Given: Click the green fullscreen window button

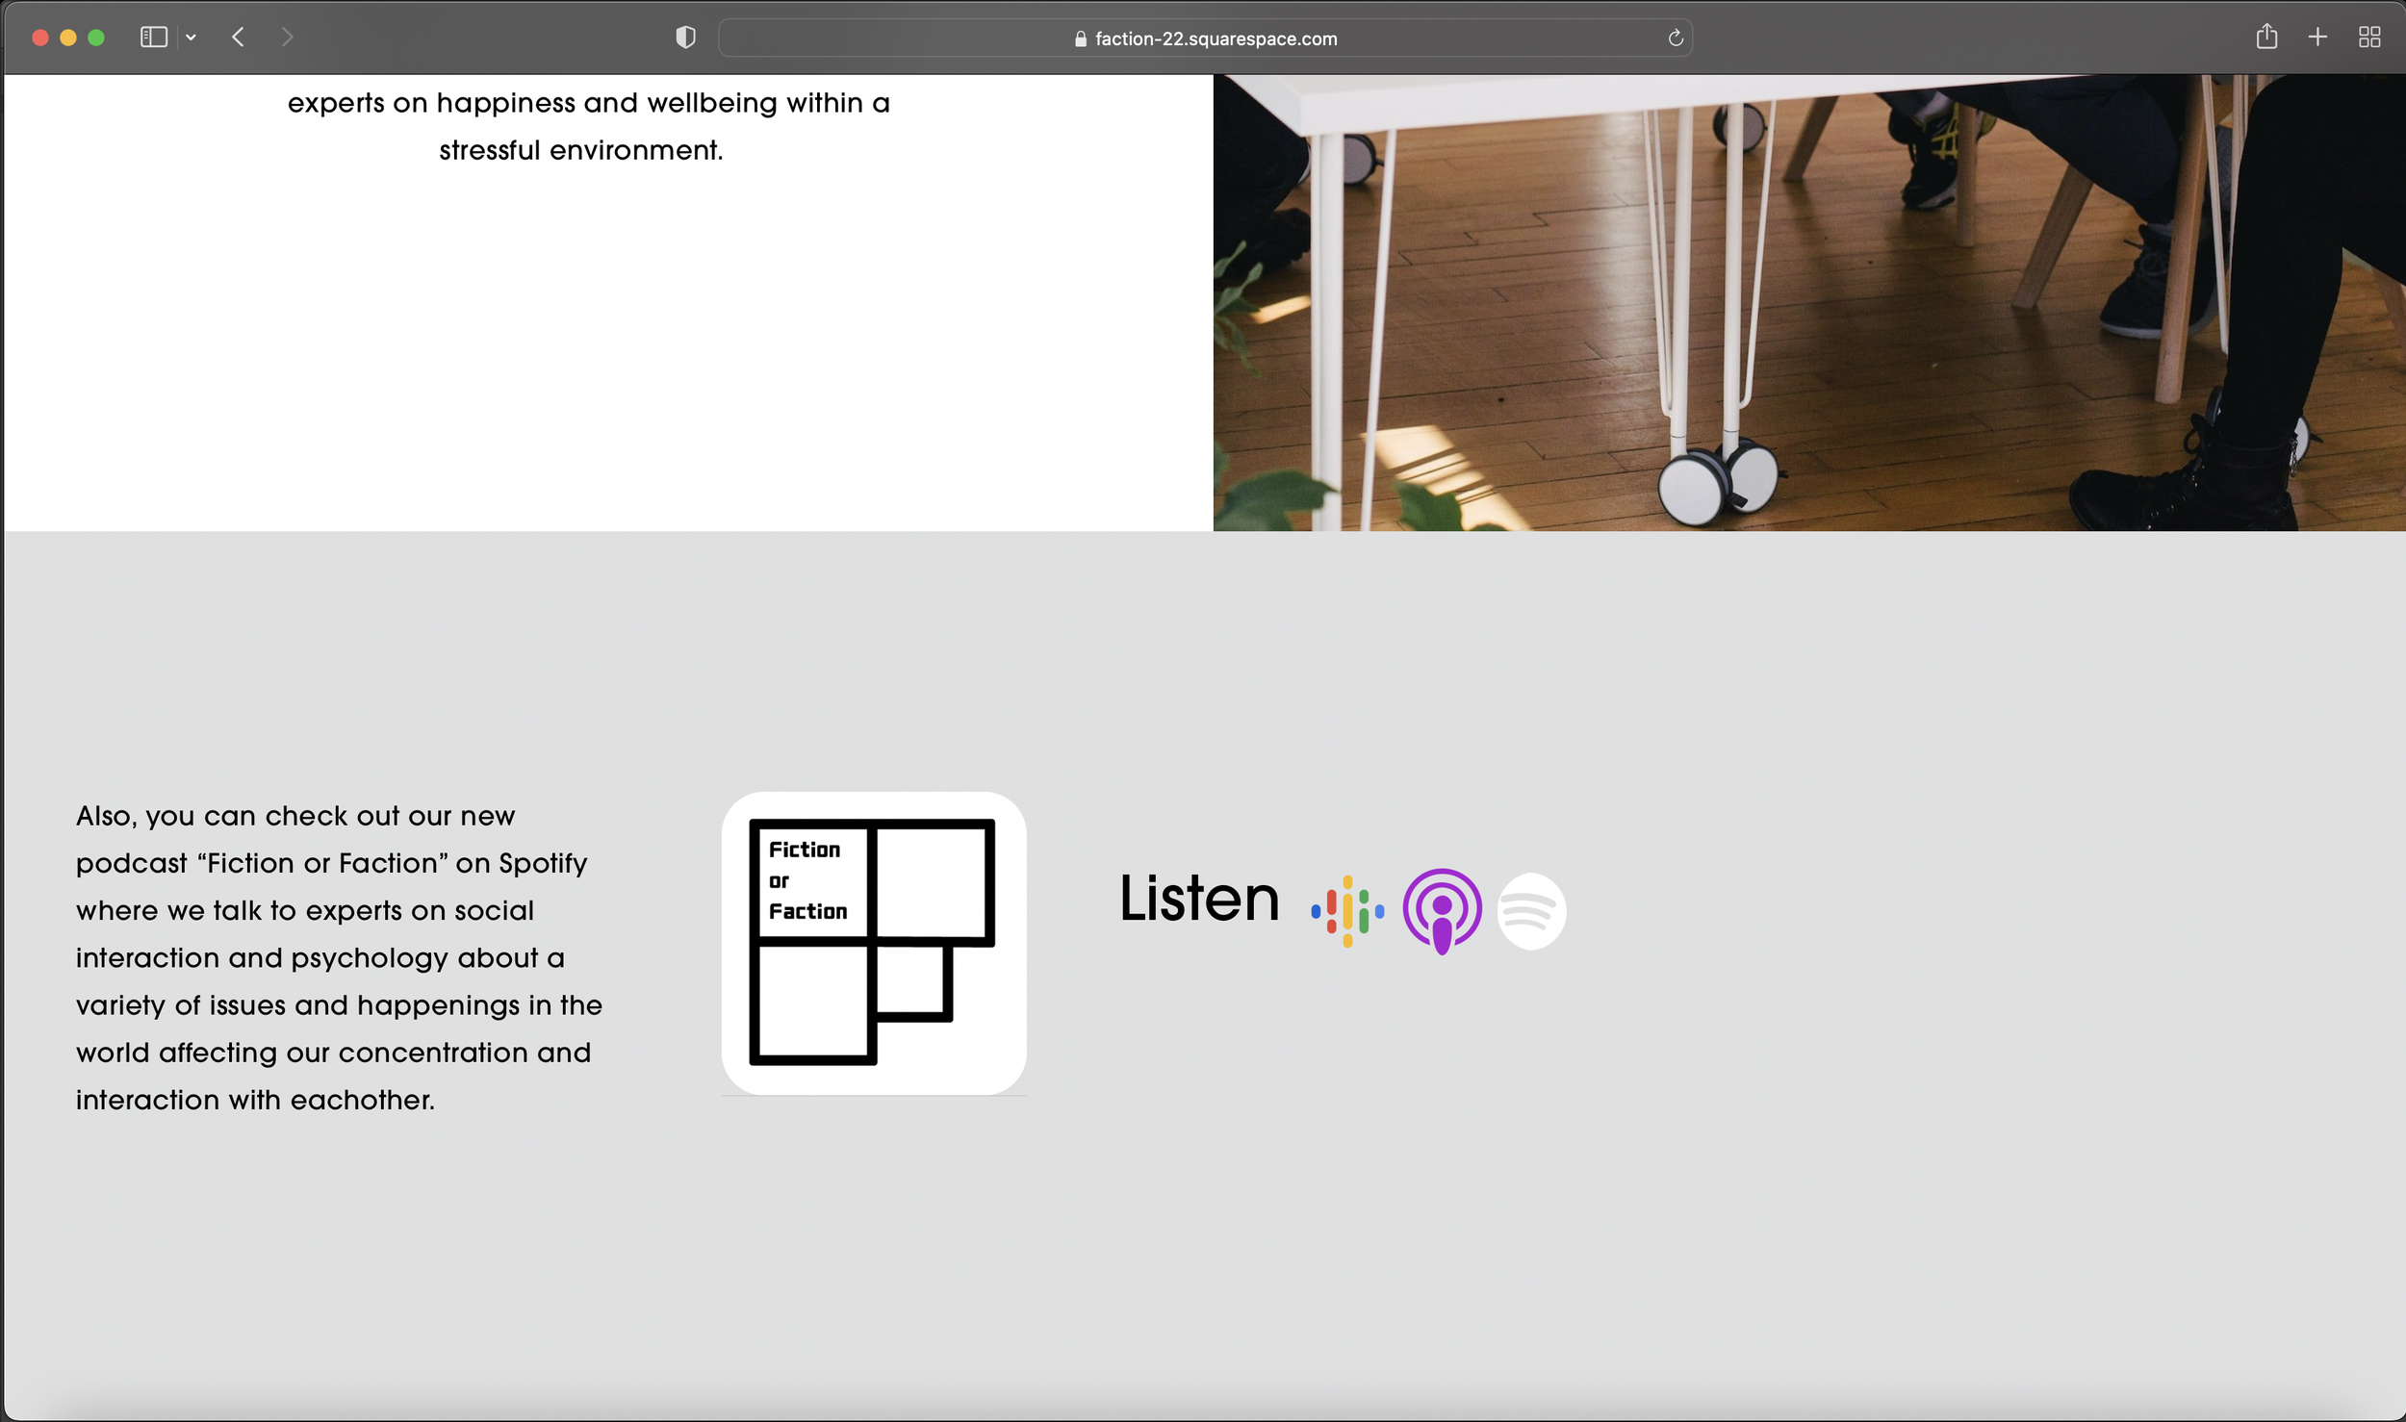Looking at the screenshot, I should point(96,38).
